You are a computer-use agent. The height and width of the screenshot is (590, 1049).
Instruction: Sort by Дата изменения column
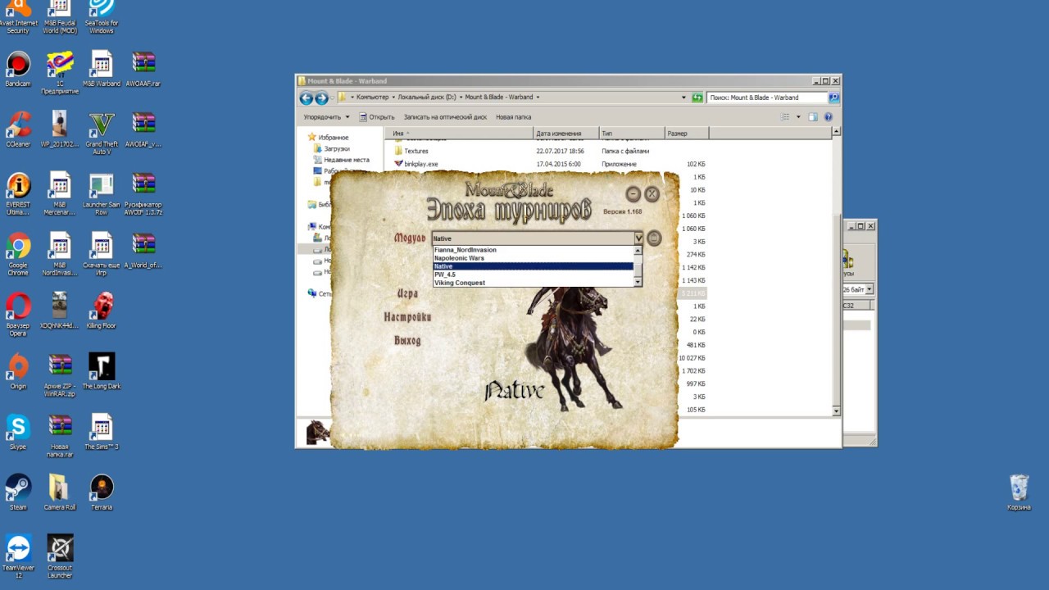(565, 133)
